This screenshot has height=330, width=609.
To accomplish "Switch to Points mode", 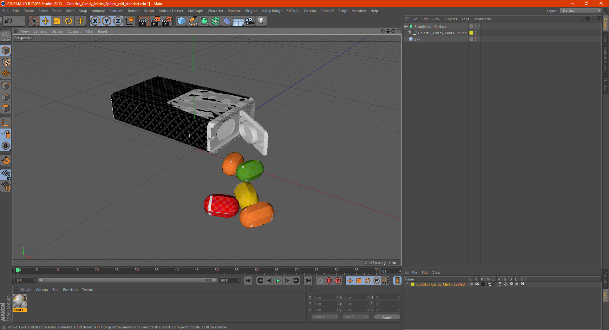I will coord(6,85).
